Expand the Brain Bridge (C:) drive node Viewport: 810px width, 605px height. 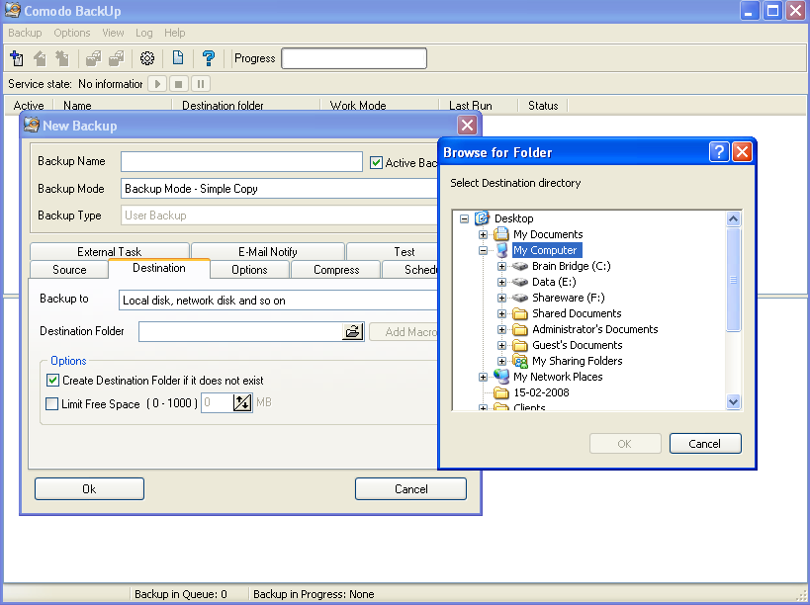pyautogui.click(x=502, y=266)
